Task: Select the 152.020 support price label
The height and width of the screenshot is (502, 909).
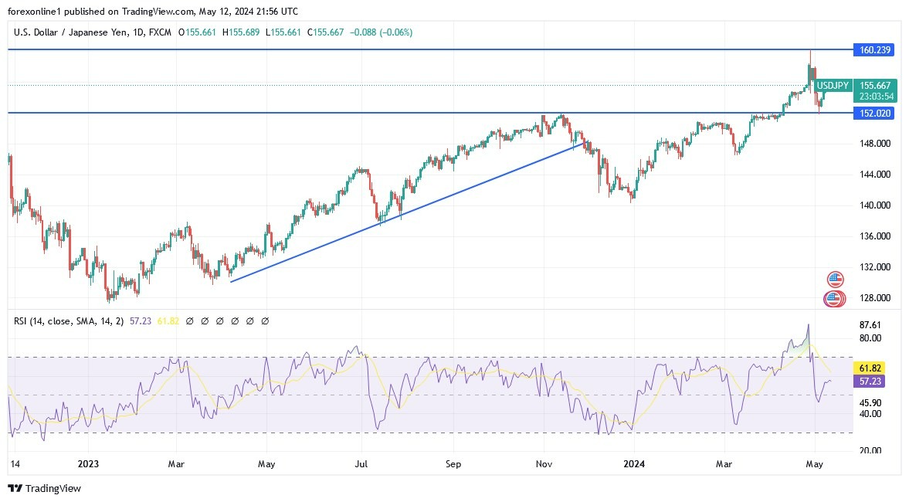Action: [875, 113]
